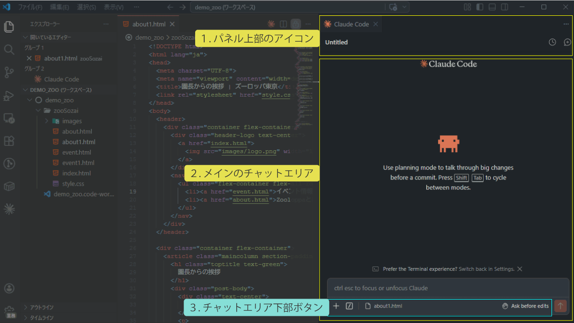This screenshot has height=323, width=574.
Task: Open chat session history clock icon
Action: point(552,42)
